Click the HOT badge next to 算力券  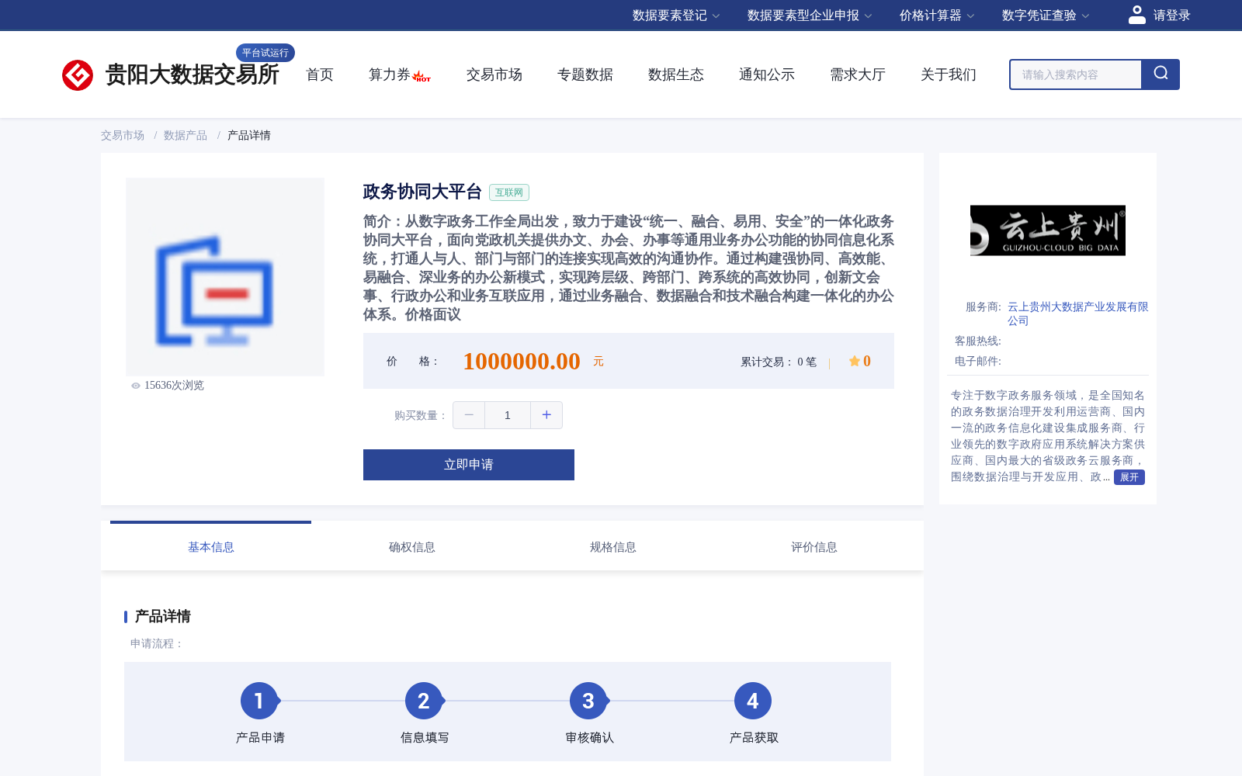(422, 77)
